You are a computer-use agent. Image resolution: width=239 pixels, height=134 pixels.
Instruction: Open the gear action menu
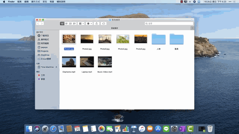tap(89, 23)
